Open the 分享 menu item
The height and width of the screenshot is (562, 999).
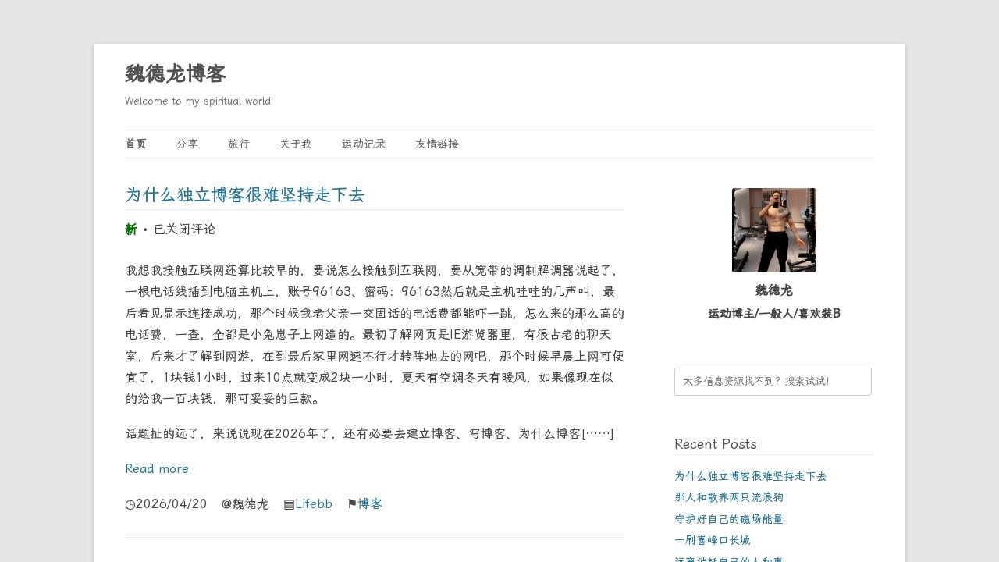click(187, 144)
